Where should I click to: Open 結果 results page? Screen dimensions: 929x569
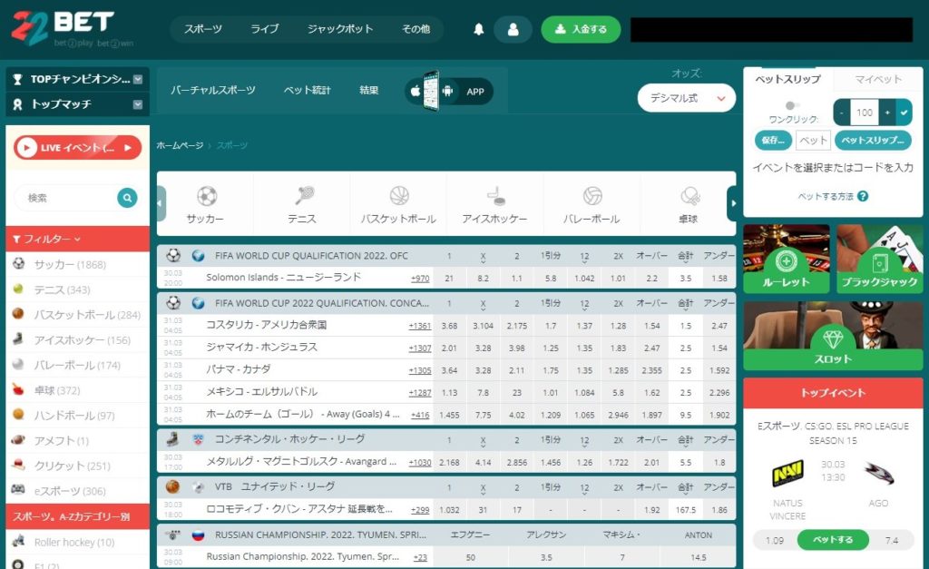coord(368,90)
